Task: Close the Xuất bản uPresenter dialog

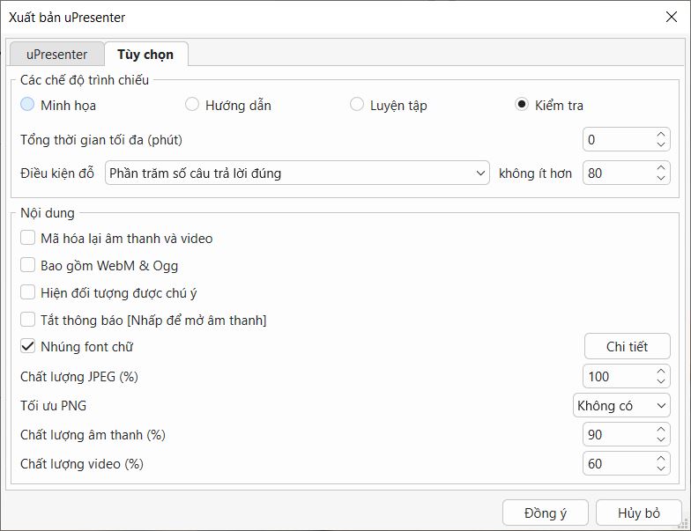Action: tap(670, 17)
